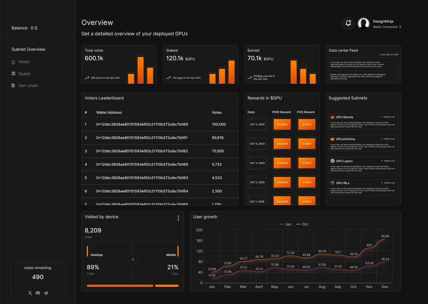
Task: Click POS reward value 41.9190
Action: point(306,124)
